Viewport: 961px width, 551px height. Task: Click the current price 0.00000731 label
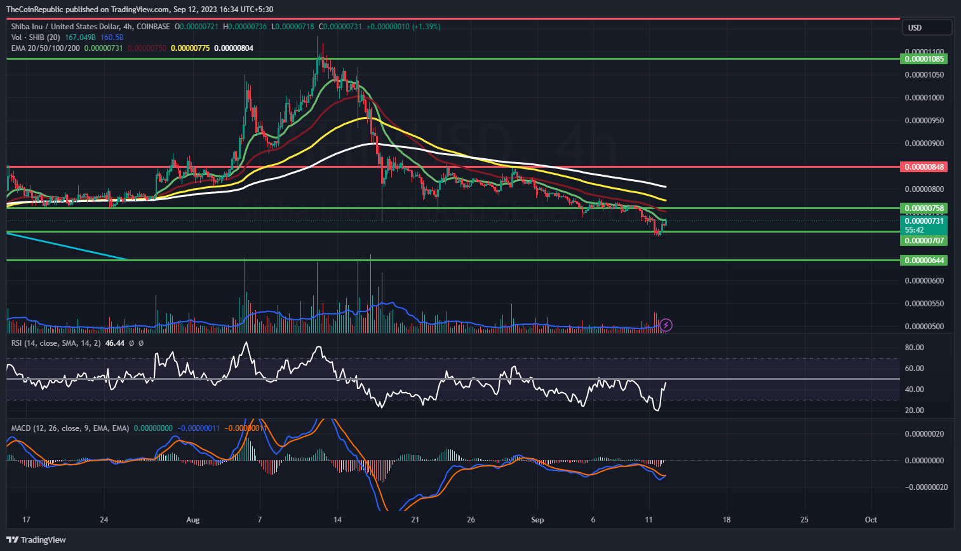(x=925, y=221)
